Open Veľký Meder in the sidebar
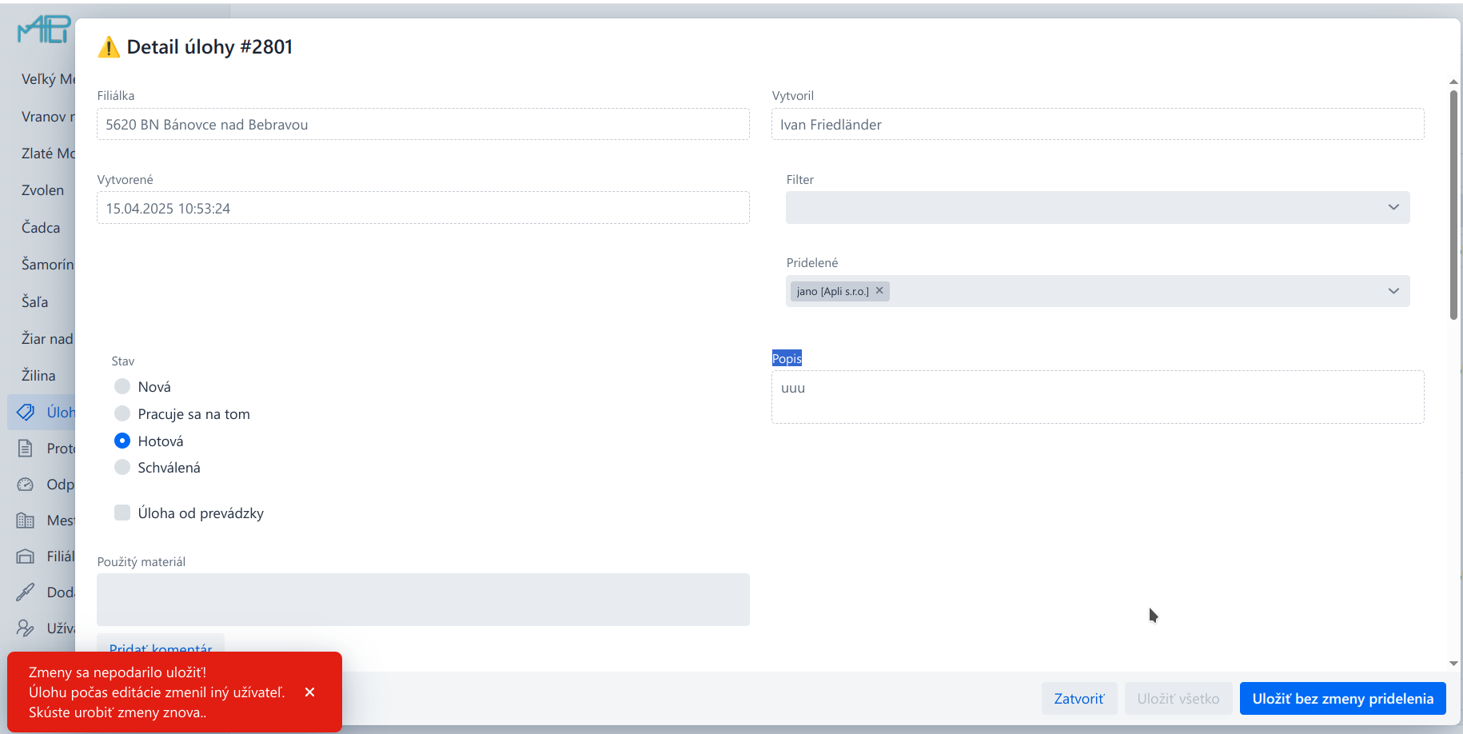 [48, 79]
